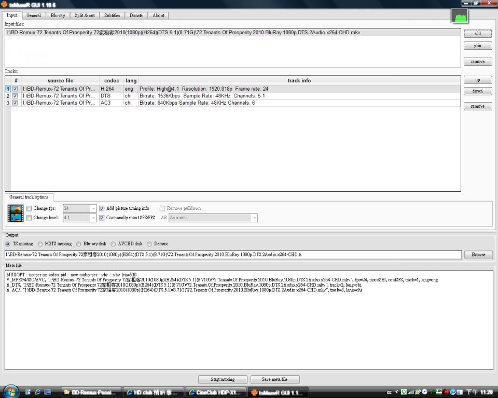The width and height of the screenshot is (498, 398).
Task: Switch to the Blu-ray tab
Action: (x=58, y=16)
